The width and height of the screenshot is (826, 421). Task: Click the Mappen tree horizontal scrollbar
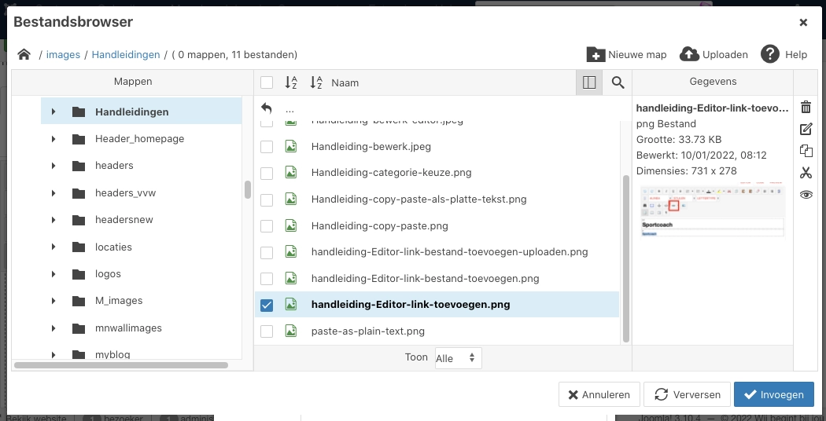(x=121, y=364)
